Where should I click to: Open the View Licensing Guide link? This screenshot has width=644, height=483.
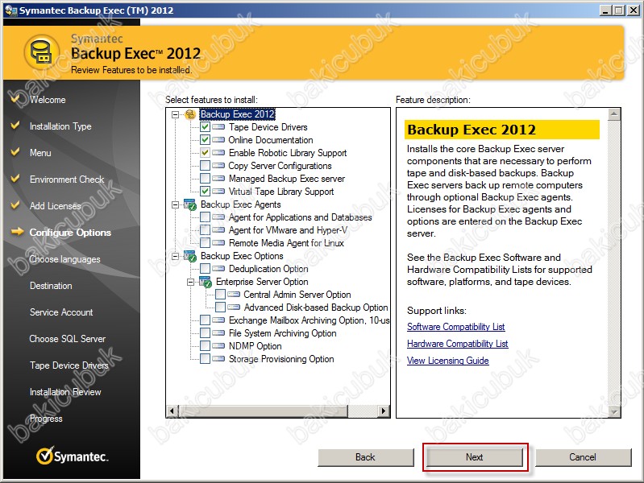(447, 361)
